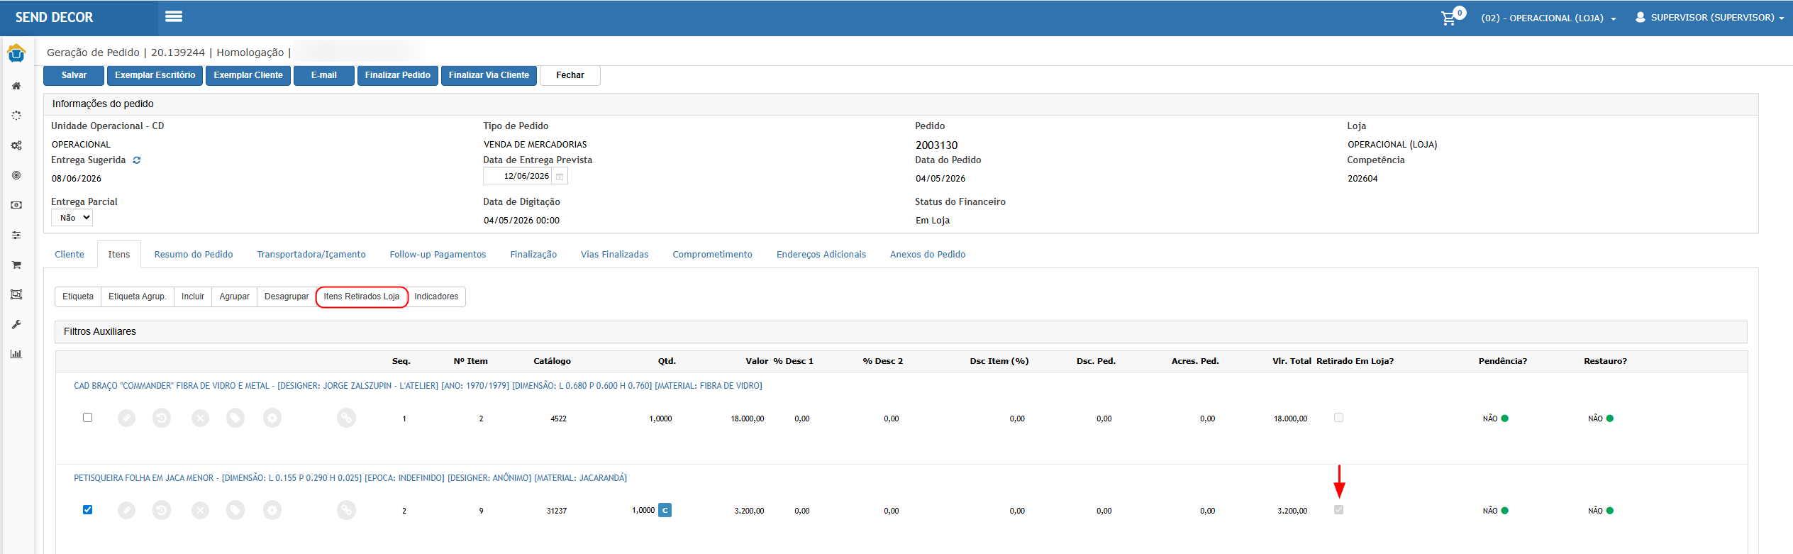Open the calendar picker for Data de Entrega Prevista

pyautogui.click(x=560, y=177)
